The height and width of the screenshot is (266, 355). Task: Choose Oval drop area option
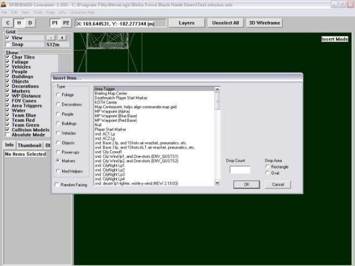point(268,172)
